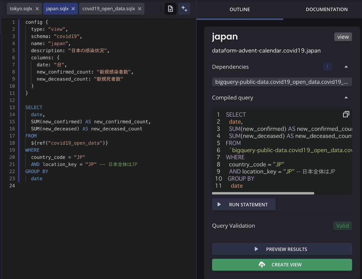Click the sparkles format icon

point(184,9)
